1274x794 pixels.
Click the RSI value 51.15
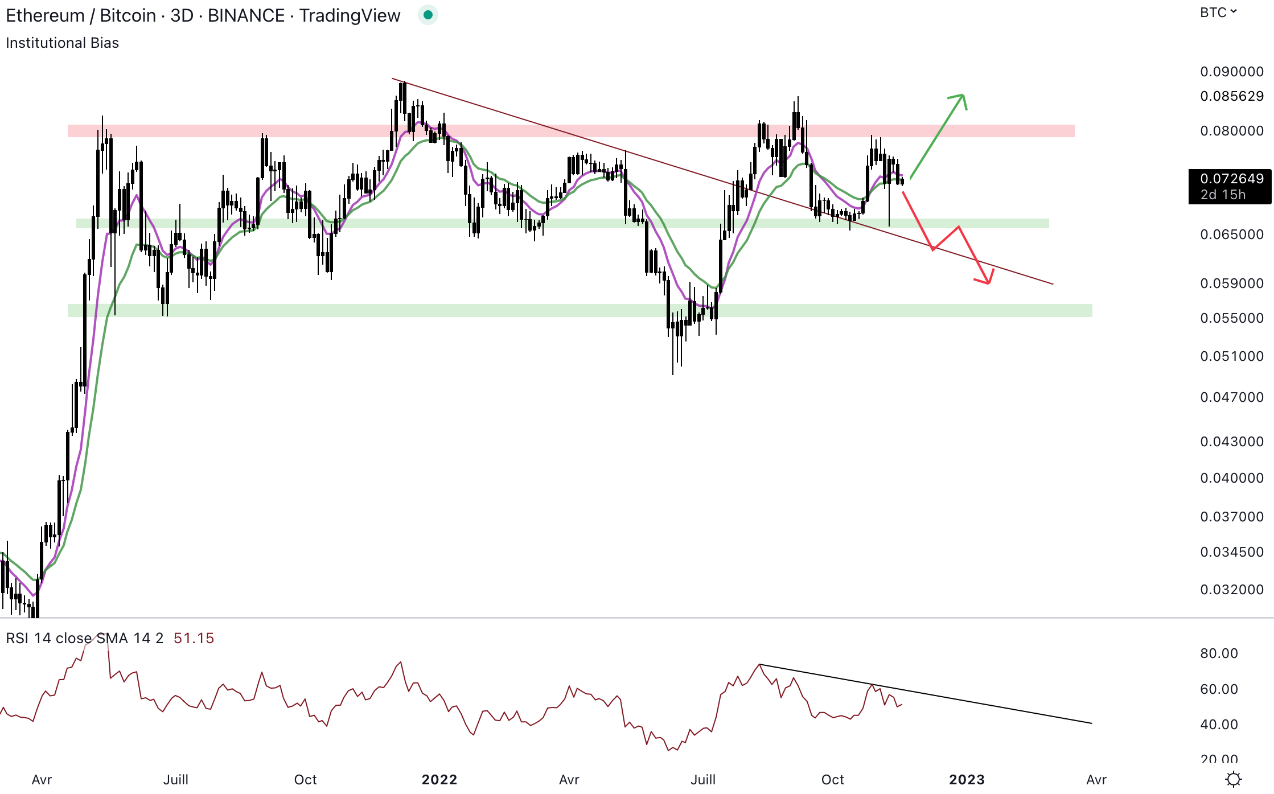[194, 638]
